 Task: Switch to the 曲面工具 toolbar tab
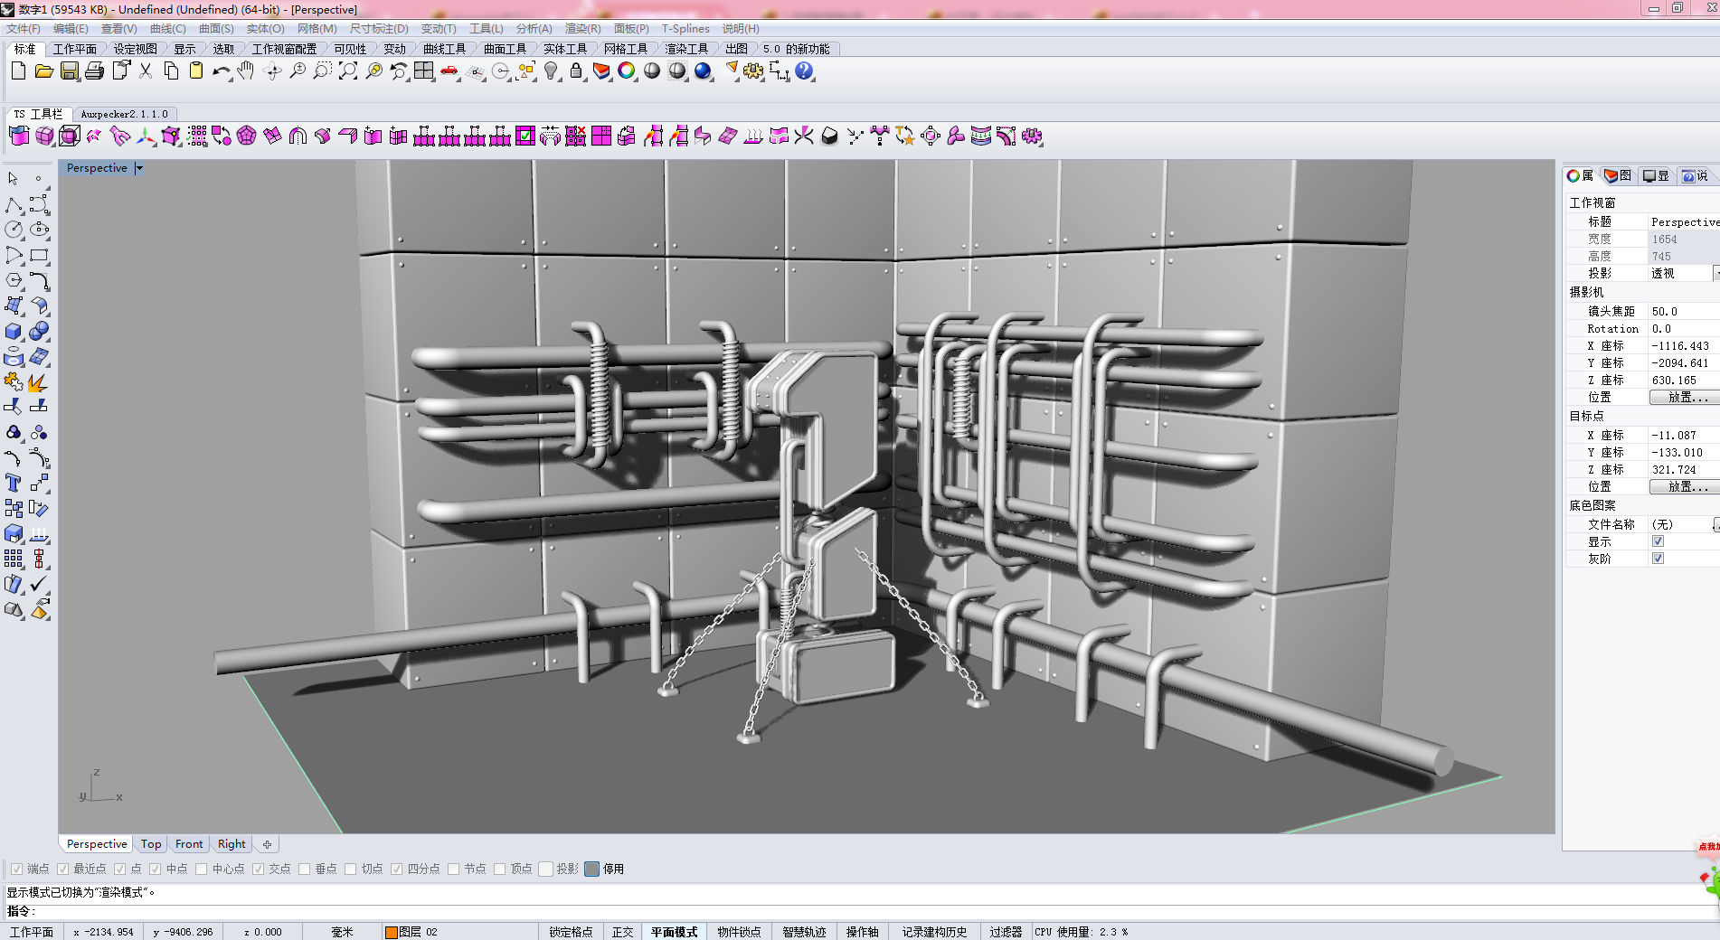[505, 49]
